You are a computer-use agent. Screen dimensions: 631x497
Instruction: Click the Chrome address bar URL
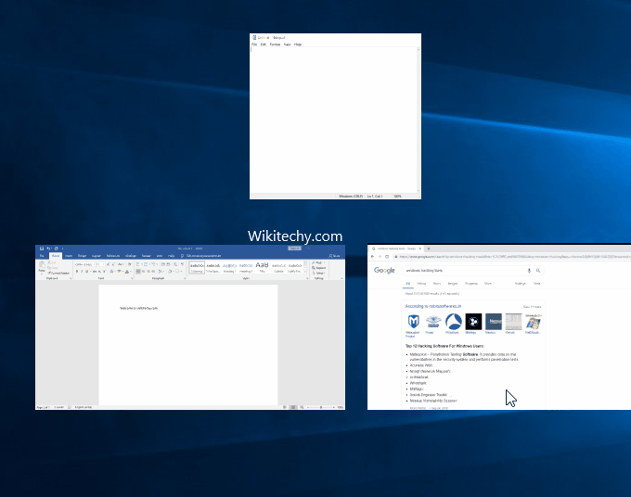click(515, 257)
